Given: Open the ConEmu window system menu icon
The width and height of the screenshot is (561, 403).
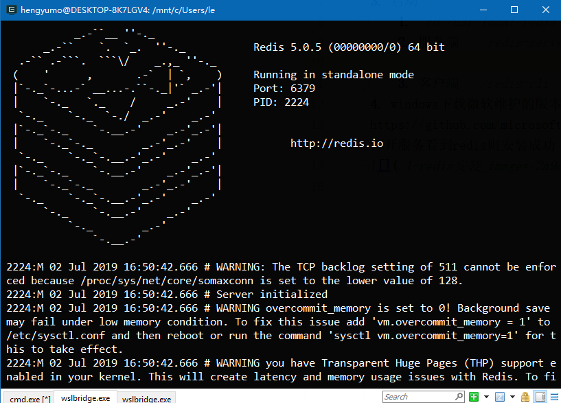Looking at the screenshot, I should point(12,10).
